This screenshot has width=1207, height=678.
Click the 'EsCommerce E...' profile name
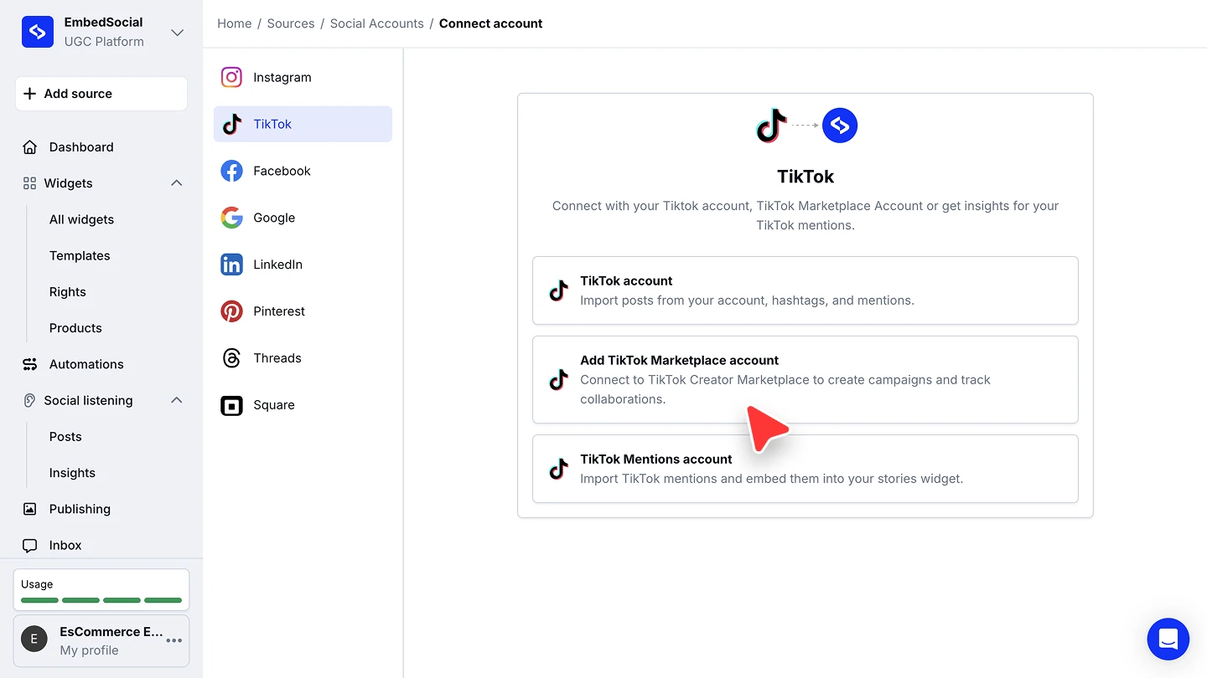point(111,631)
